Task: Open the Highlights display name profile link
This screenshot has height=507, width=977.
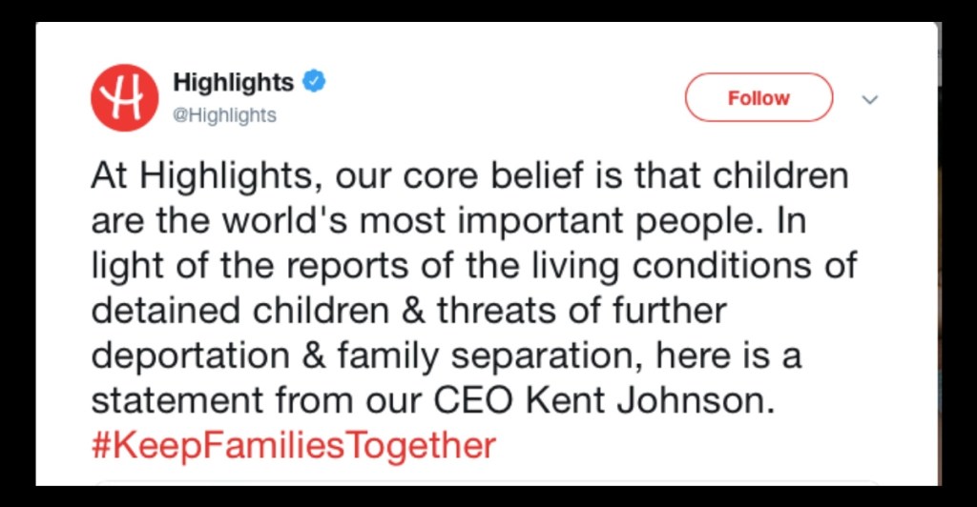Action: click(233, 83)
